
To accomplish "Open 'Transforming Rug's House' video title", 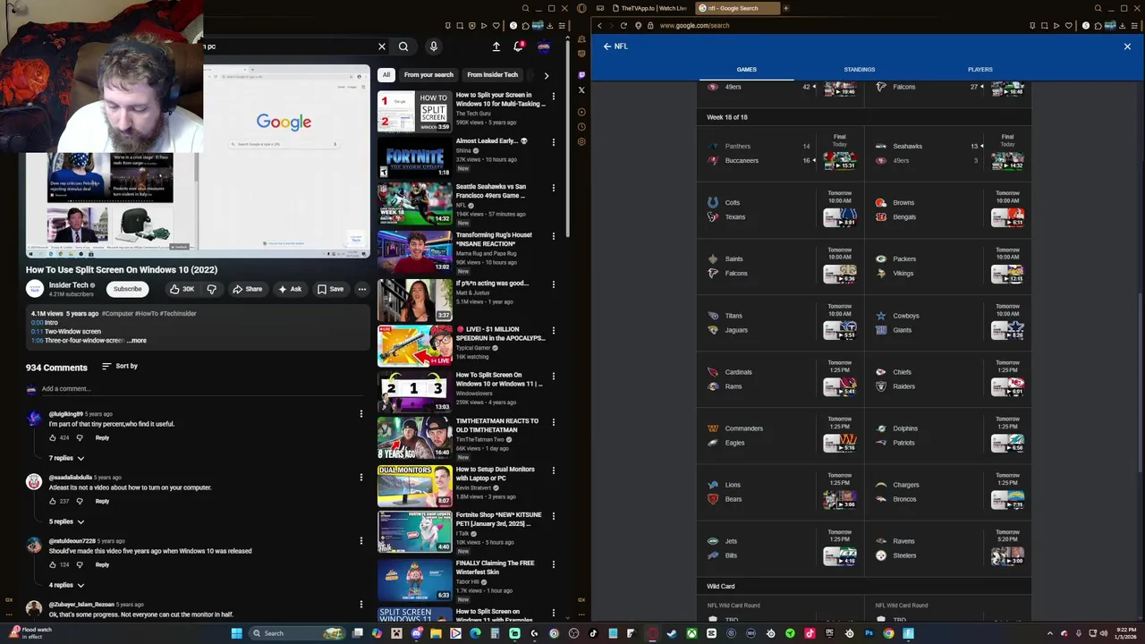I will [494, 240].
